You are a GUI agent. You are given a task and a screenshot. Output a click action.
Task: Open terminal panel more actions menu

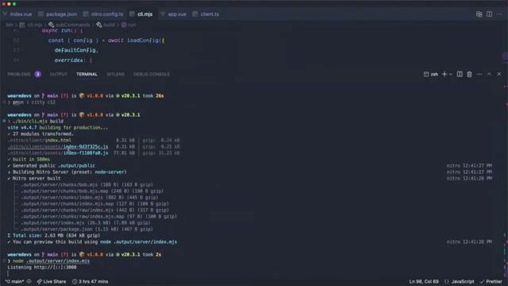coord(479,74)
